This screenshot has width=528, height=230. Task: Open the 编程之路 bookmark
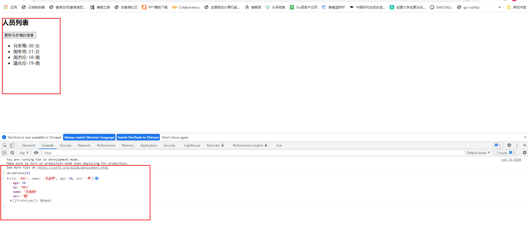click(x=100, y=7)
